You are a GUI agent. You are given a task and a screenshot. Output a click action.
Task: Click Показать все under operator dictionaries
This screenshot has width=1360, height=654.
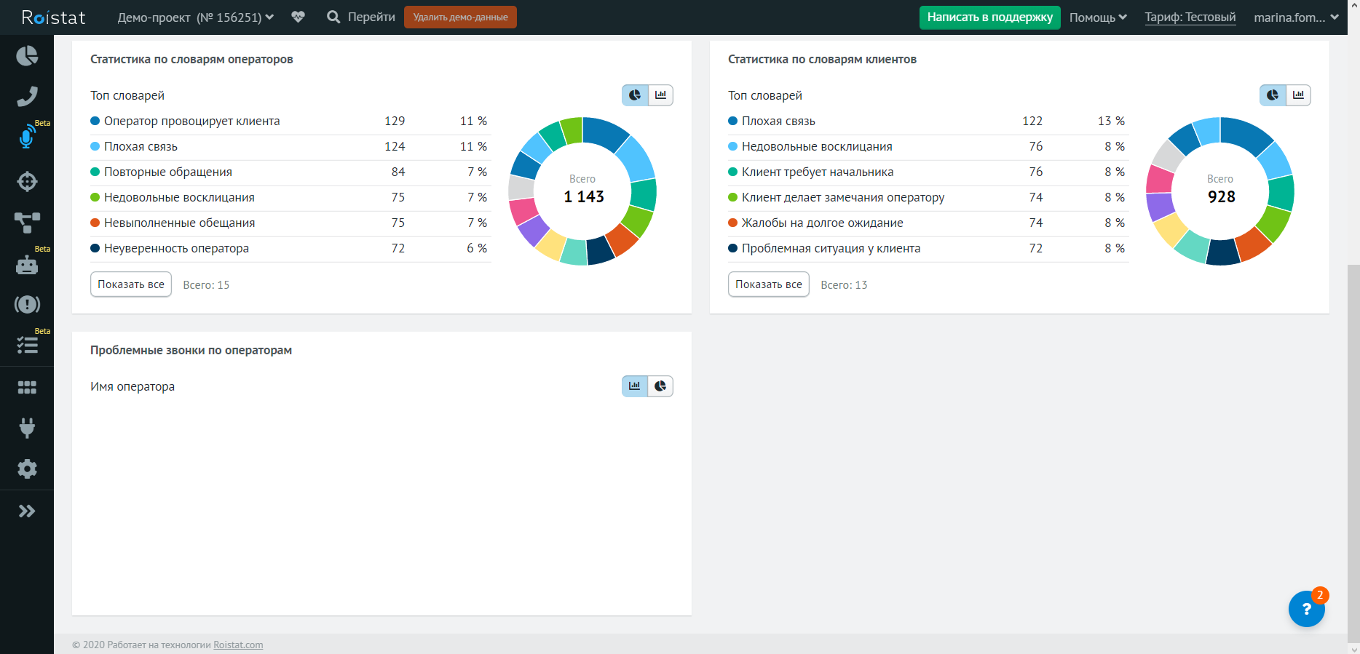[131, 284]
